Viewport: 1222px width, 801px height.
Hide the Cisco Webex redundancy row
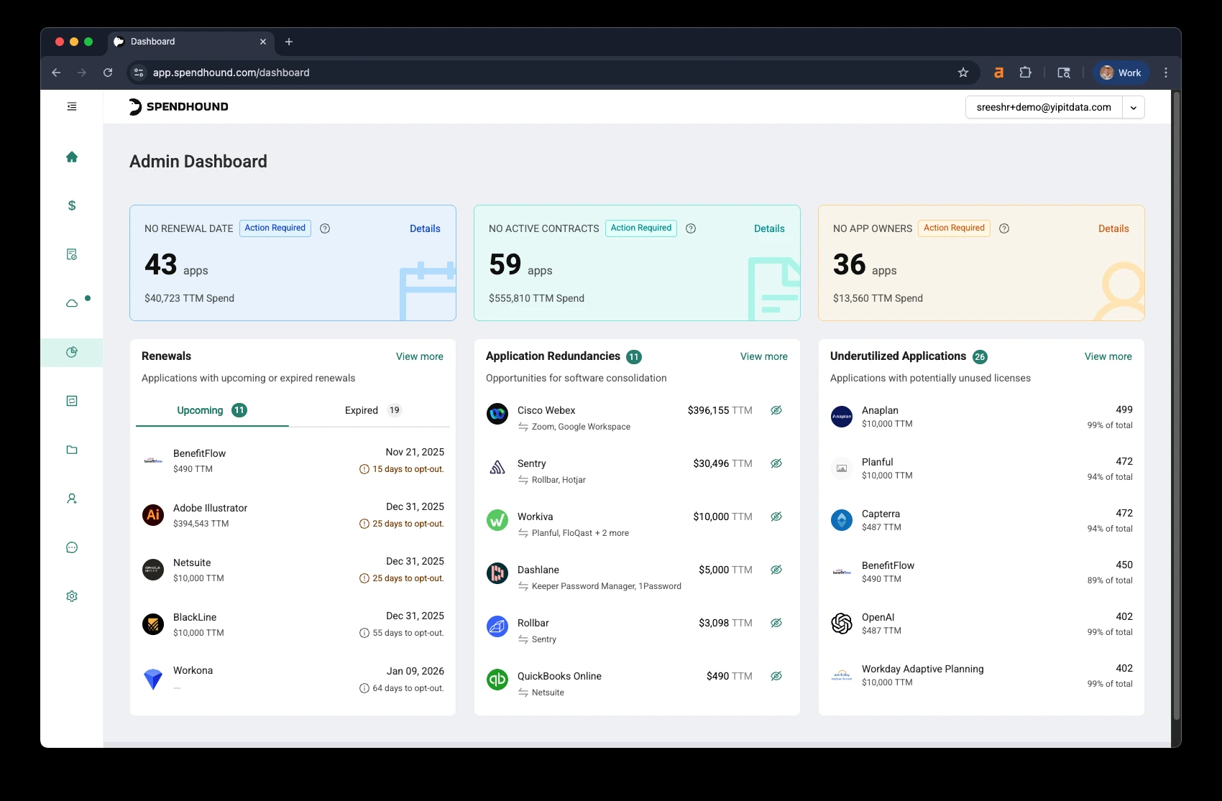[x=776, y=410]
